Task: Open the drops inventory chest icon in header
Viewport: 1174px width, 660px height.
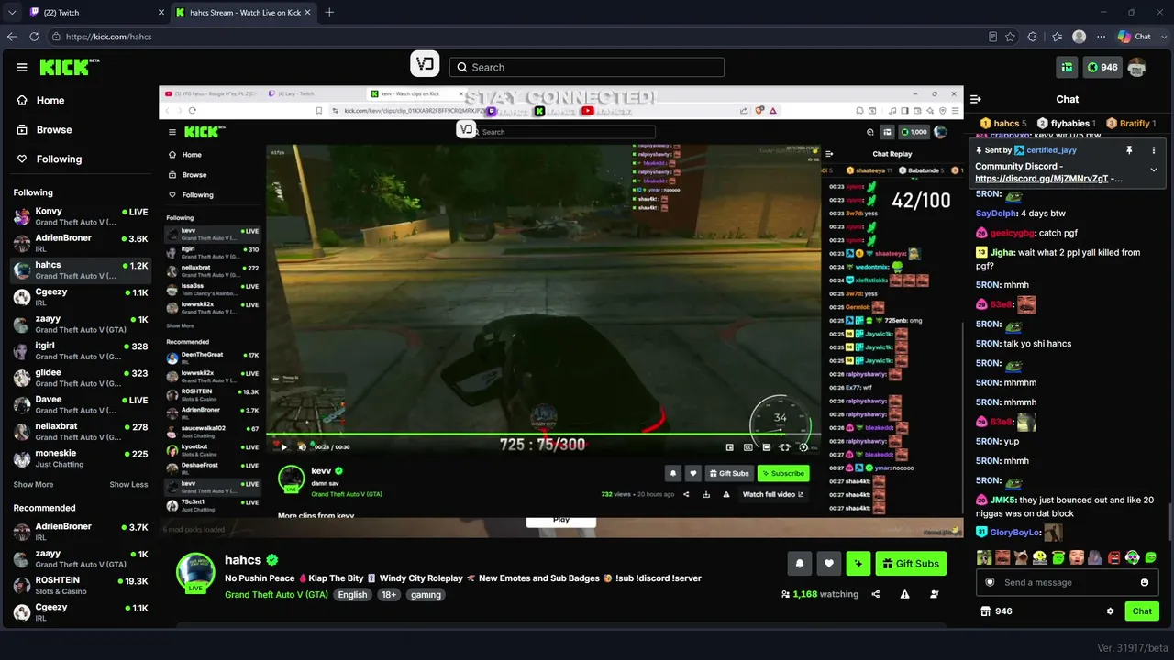Action: [1068, 67]
